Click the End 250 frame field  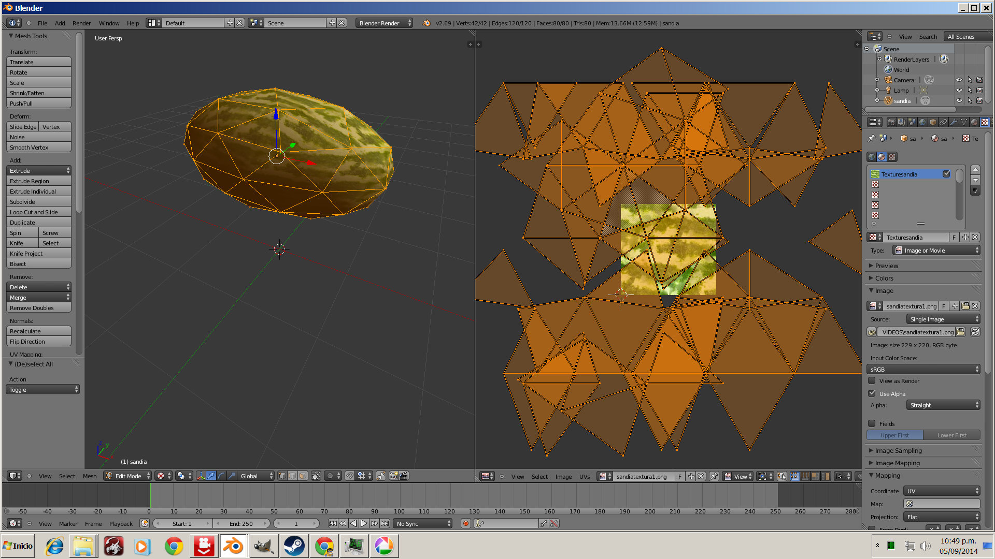click(241, 523)
